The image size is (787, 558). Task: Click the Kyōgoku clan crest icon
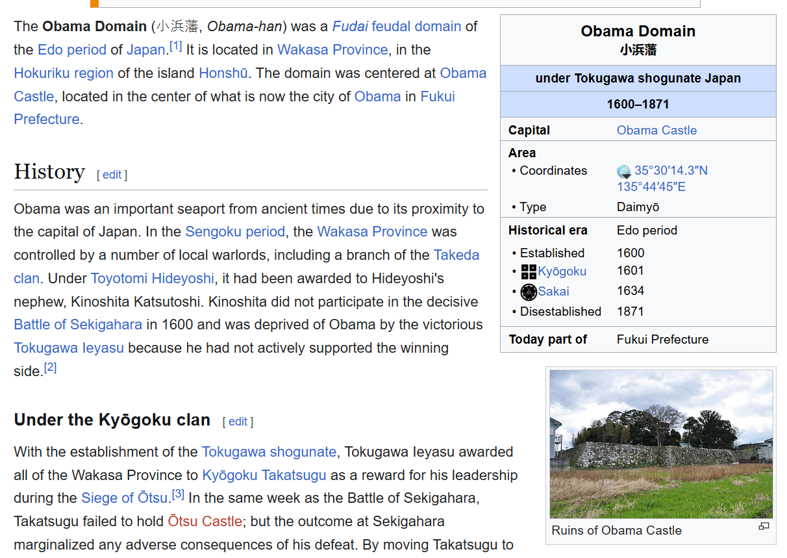(x=529, y=272)
